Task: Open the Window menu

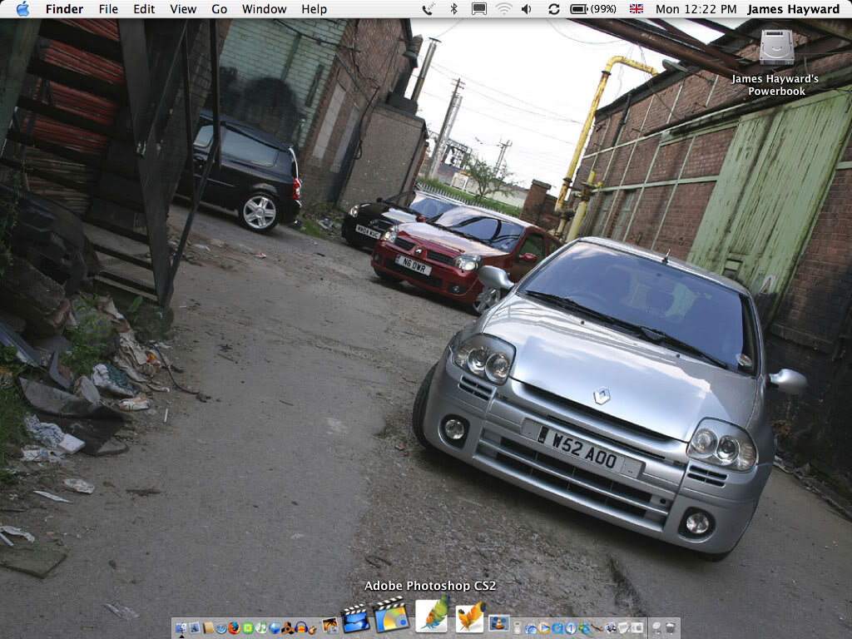Action: point(264,9)
